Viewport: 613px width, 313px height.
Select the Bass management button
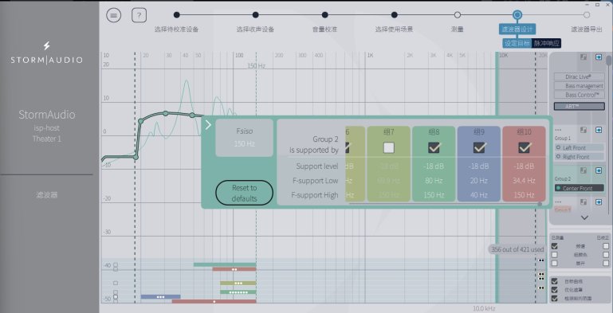point(579,85)
